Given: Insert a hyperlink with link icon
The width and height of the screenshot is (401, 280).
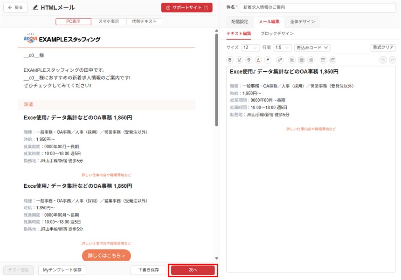Looking at the screenshot, I should (x=280, y=60).
